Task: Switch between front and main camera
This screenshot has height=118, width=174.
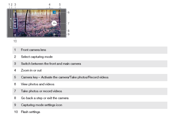Action: (x=15, y=11)
